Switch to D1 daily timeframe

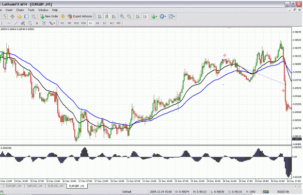pyautogui.click(x=105, y=23)
